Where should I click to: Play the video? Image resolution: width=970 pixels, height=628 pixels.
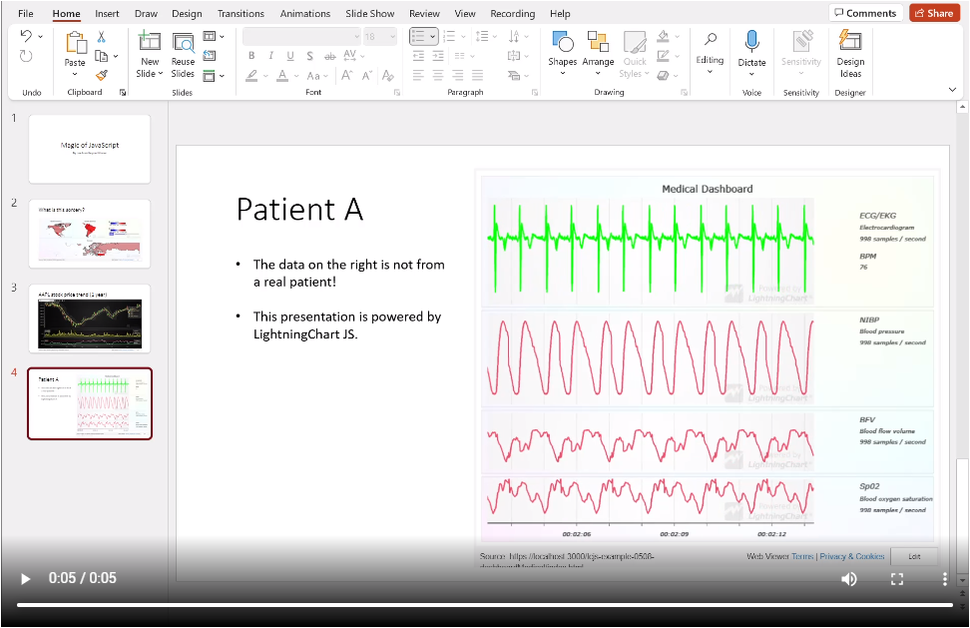pyautogui.click(x=25, y=579)
